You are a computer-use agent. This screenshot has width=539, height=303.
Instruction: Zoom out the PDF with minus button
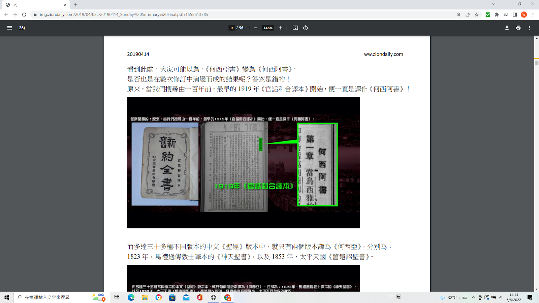(x=255, y=28)
